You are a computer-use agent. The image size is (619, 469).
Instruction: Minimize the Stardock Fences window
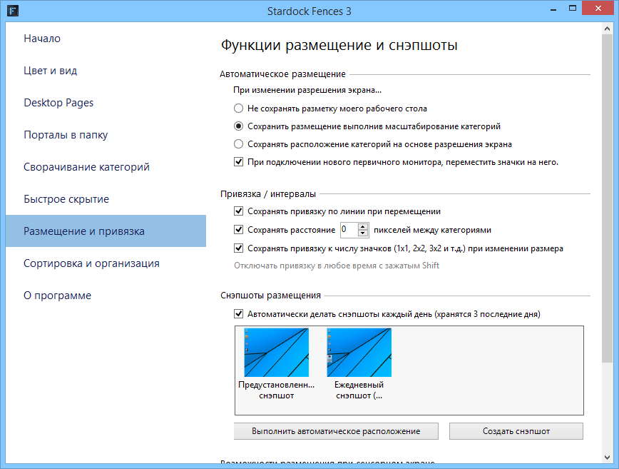coord(553,9)
